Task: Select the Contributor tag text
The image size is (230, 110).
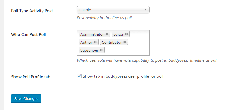Action: (x=112, y=42)
